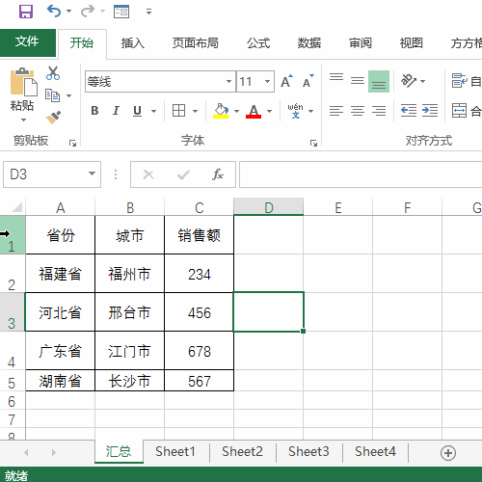This screenshot has width=482, height=482.
Task: Open the Customize Quick Access Toolbar menu
Action: 148,12
